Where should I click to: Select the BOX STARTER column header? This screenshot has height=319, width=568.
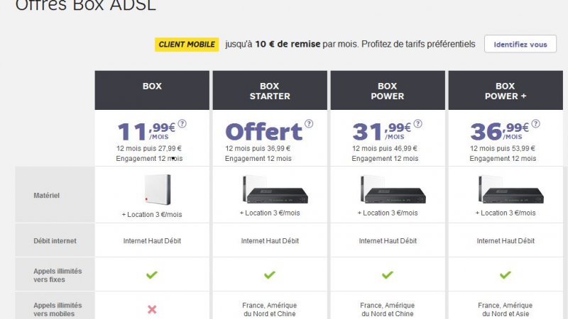pyautogui.click(x=270, y=91)
